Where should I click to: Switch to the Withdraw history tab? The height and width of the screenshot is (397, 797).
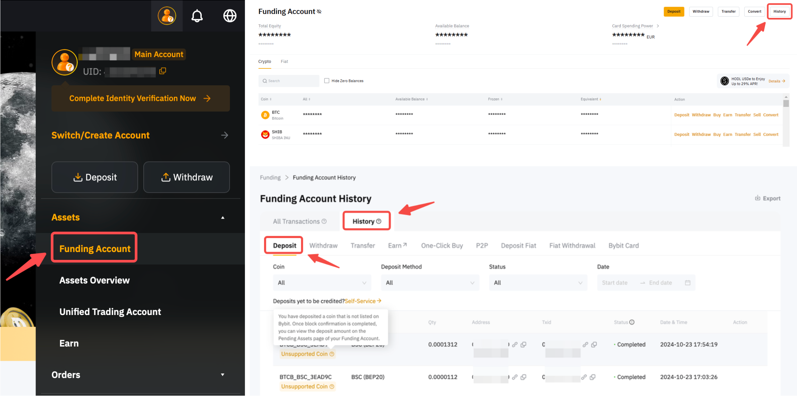(x=323, y=246)
